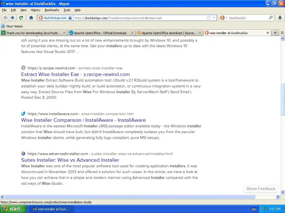
Task: Click the Advanced Installer result favicon
Action: click(23, 153)
